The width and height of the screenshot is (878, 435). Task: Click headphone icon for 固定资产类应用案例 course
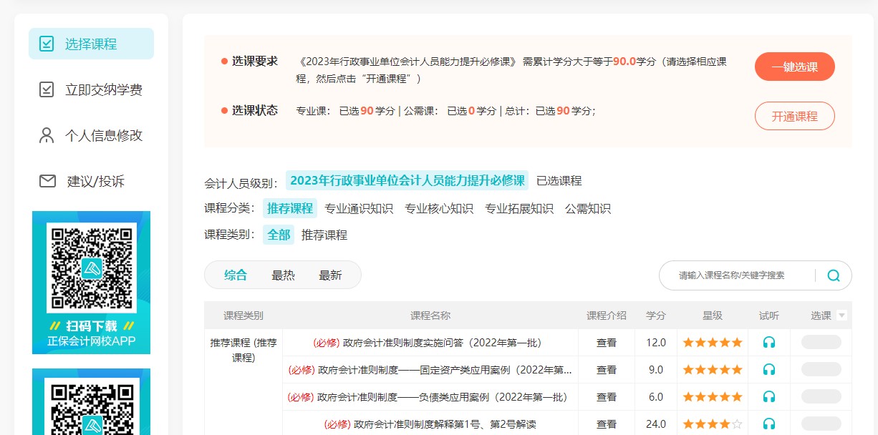coord(769,370)
